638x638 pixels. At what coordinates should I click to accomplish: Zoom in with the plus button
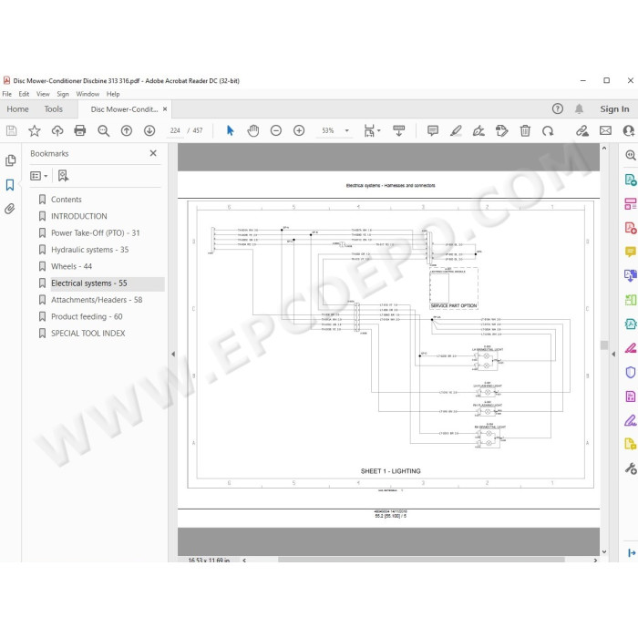(299, 130)
